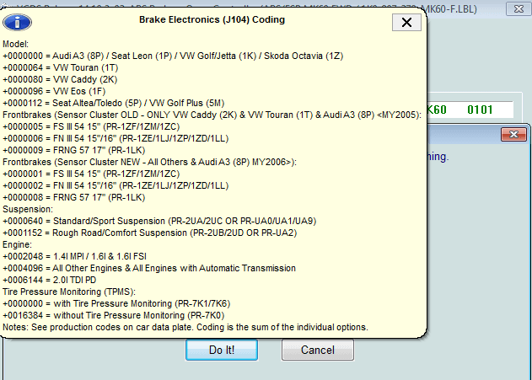Click the Cancel button
Image resolution: width=532 pixels, height=380 pixels.
point(318,350)
